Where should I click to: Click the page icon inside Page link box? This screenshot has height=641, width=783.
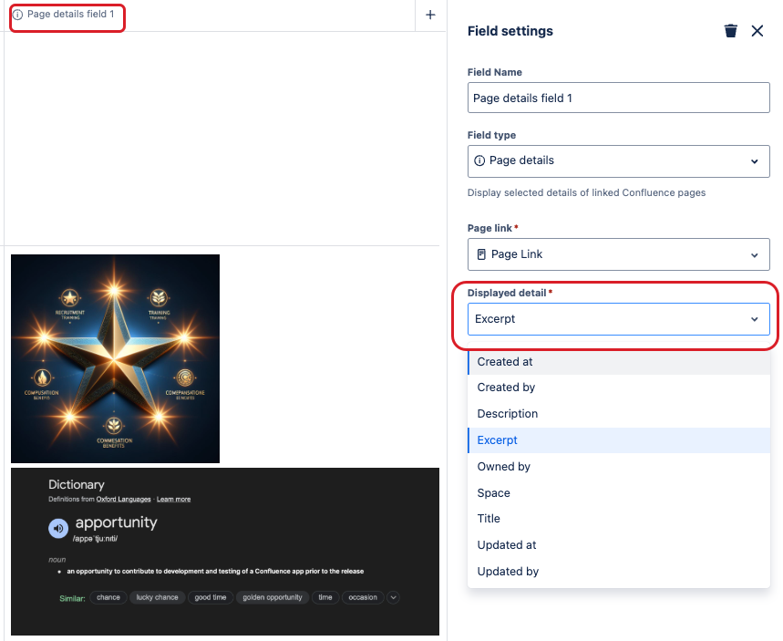pyautogui.click(x=481, y=254)
